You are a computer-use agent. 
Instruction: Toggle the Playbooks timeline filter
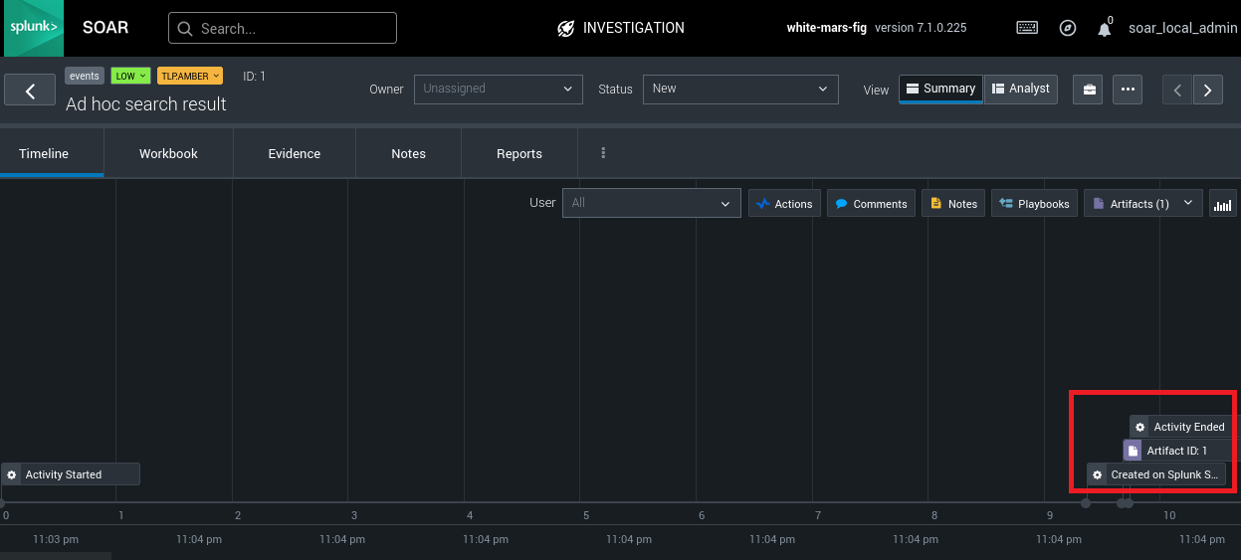1034,204
